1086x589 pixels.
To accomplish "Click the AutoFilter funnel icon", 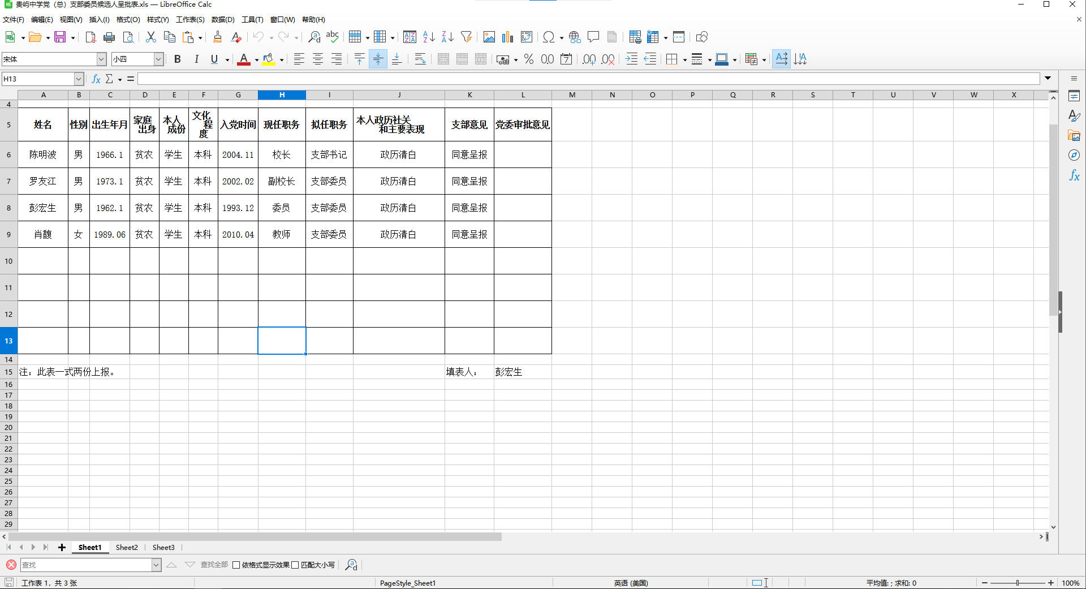I will click(466, 37).
